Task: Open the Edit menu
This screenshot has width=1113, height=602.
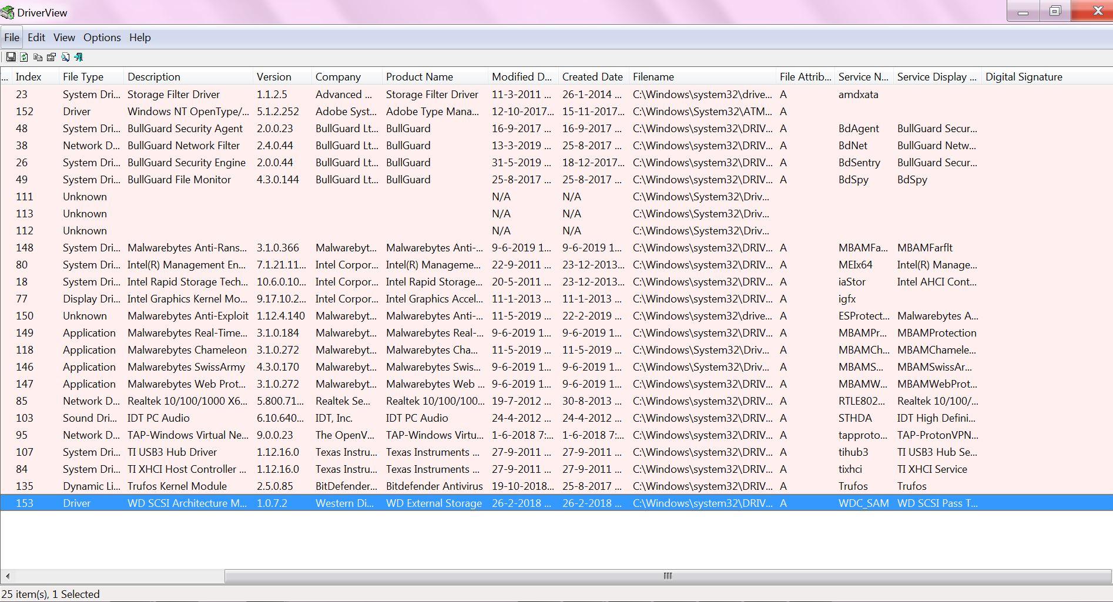Action: [36, 38]
